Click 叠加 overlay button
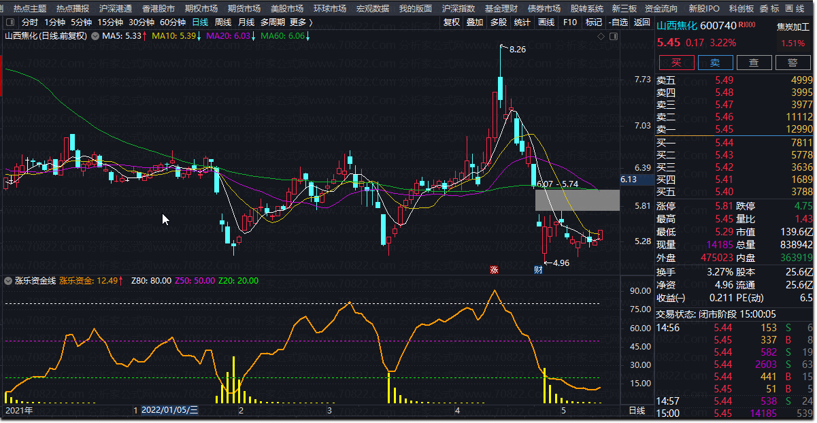 (475, 22)
